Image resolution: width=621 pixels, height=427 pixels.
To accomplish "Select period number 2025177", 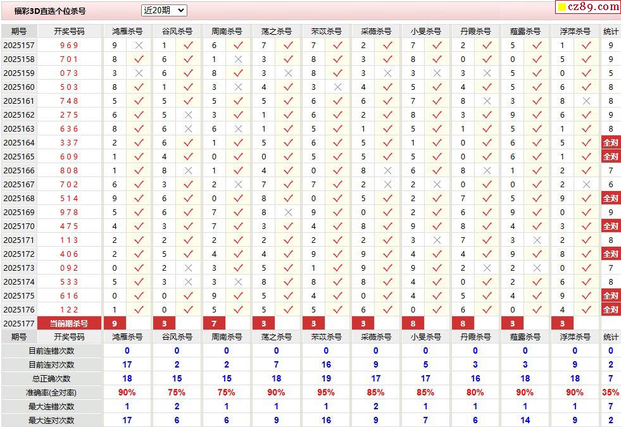I will pos(18,324).
